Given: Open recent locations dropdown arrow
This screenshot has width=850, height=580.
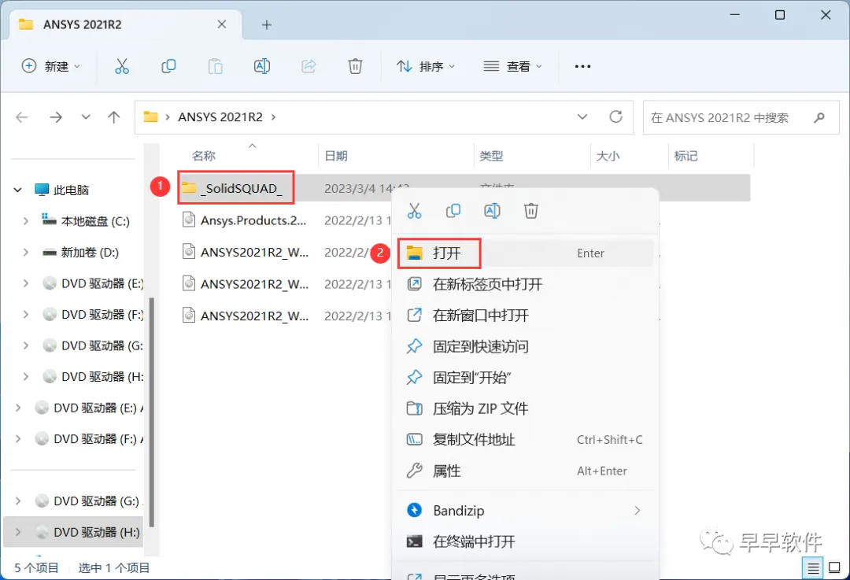Looking at the screenshot, I should tap(86, 117).
